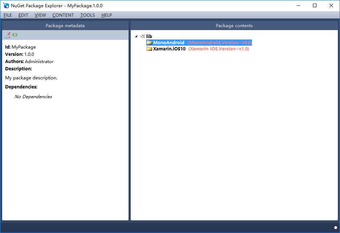Select the lib folder node
Screen dimensions: 340x233
149,36
